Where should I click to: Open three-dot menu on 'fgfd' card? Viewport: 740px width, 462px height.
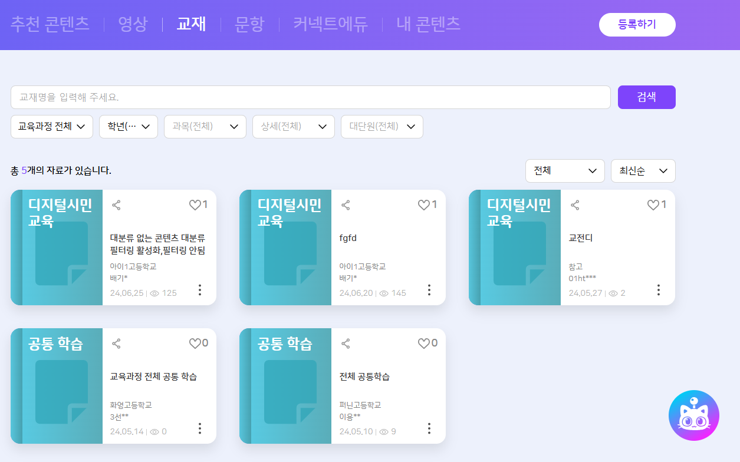coord(429,290)
